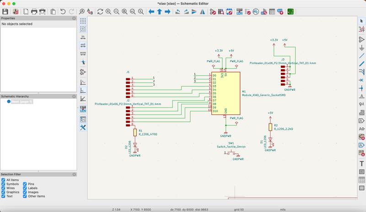Uncheck Images in the Selection Filter
The width and height of the screenshot is (366, 212).
[25, 192]
